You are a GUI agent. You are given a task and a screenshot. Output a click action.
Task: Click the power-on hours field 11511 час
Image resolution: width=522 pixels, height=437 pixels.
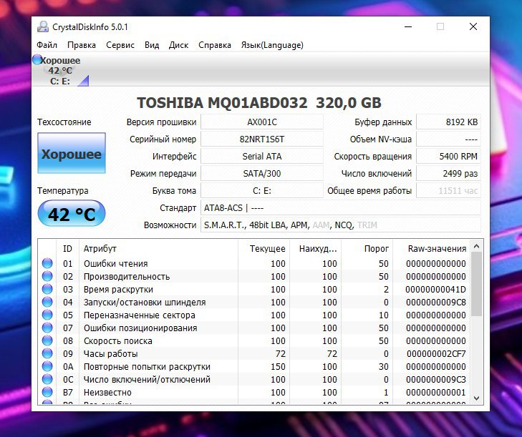pos(449,190)
